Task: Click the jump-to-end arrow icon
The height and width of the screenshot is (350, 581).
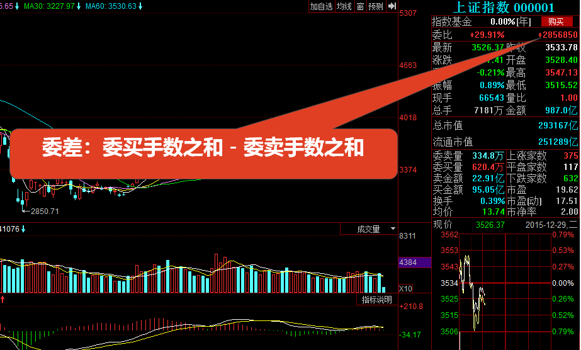Action: pyautogui.click(x=392, y=6)
